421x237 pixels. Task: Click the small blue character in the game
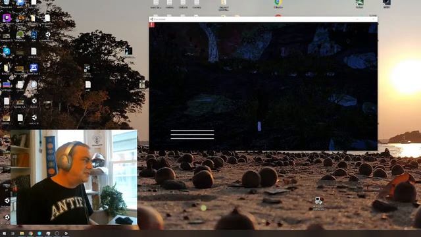click(259, 126)
